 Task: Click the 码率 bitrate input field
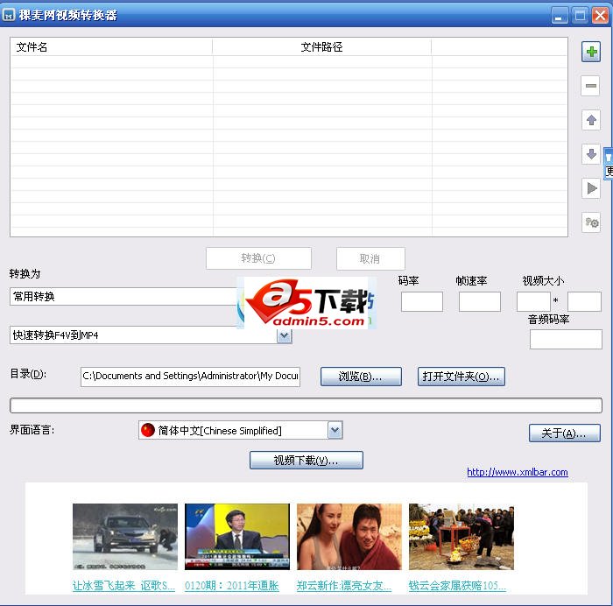(422, 301)
